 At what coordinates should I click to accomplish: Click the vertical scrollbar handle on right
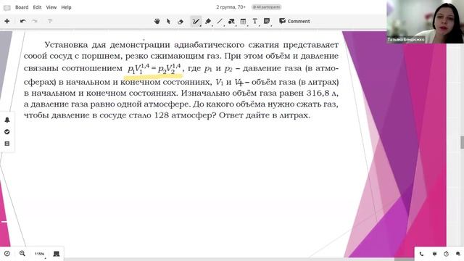pos(462,143)
